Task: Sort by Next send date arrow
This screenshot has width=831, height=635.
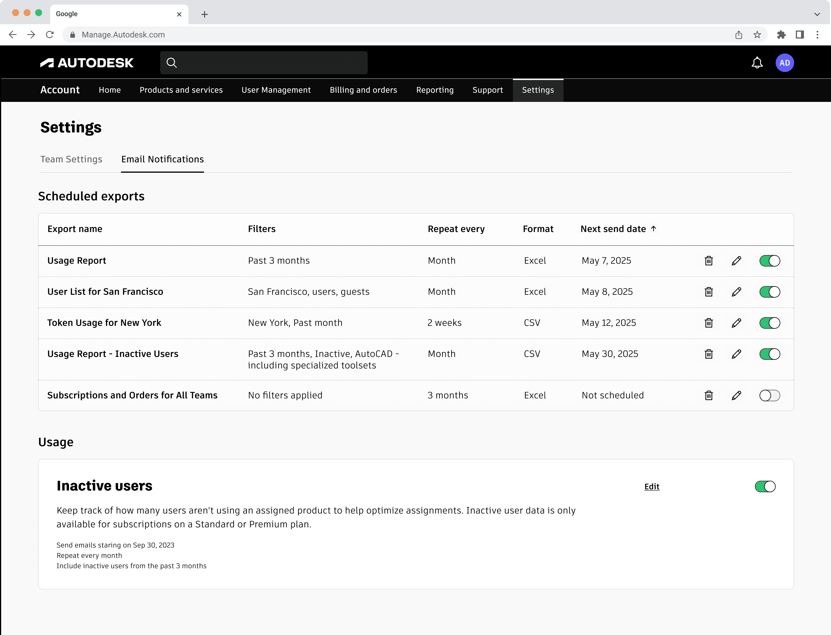Action: 653,229
